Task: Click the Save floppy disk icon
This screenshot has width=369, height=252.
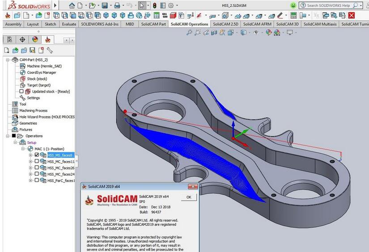Action: tap(105, 5)
